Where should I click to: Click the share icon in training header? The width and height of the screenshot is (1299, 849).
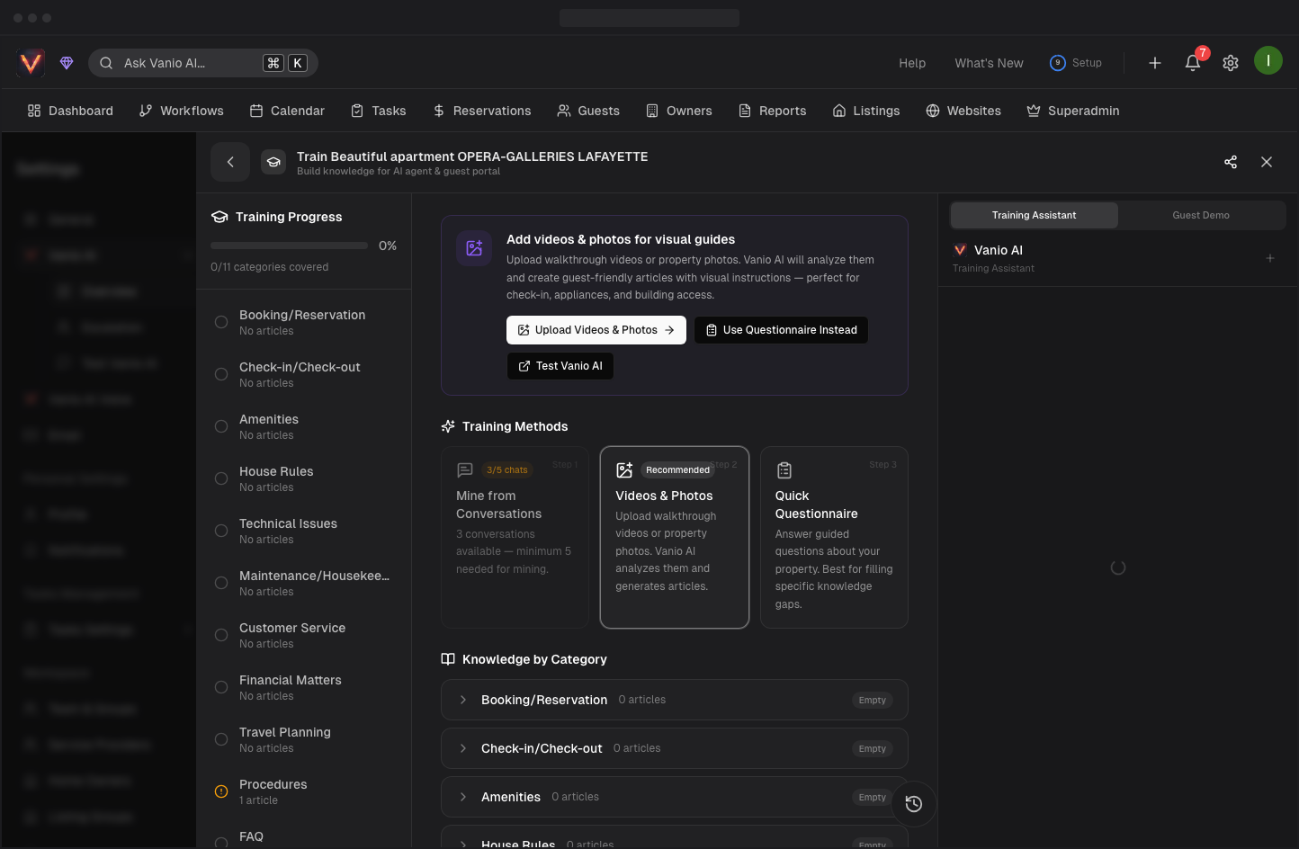(x=1231, y=162)
